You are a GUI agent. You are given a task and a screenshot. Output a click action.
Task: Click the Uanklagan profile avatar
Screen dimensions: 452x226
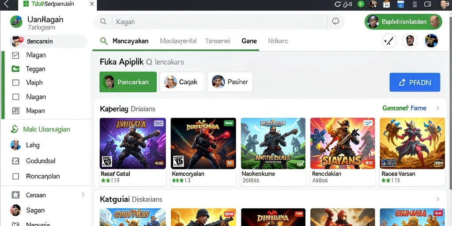pos(16,22)
